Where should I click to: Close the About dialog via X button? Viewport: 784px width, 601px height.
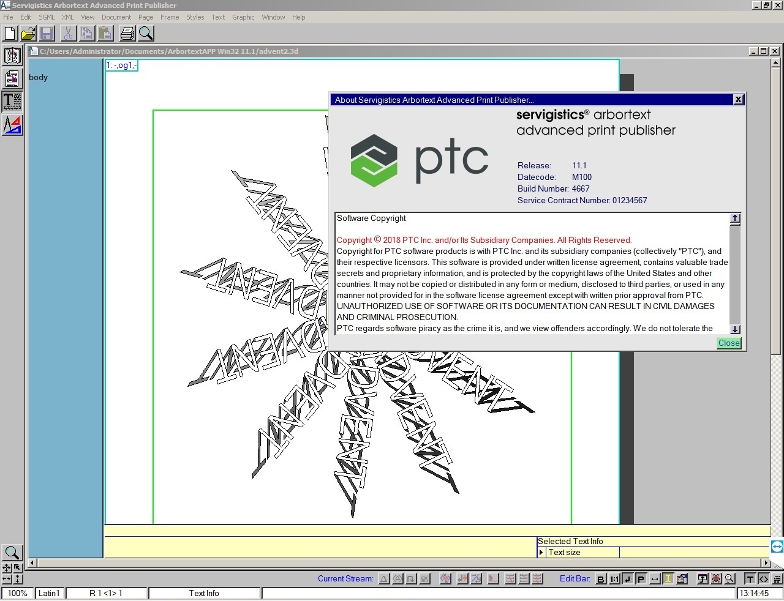click(738, 100)
